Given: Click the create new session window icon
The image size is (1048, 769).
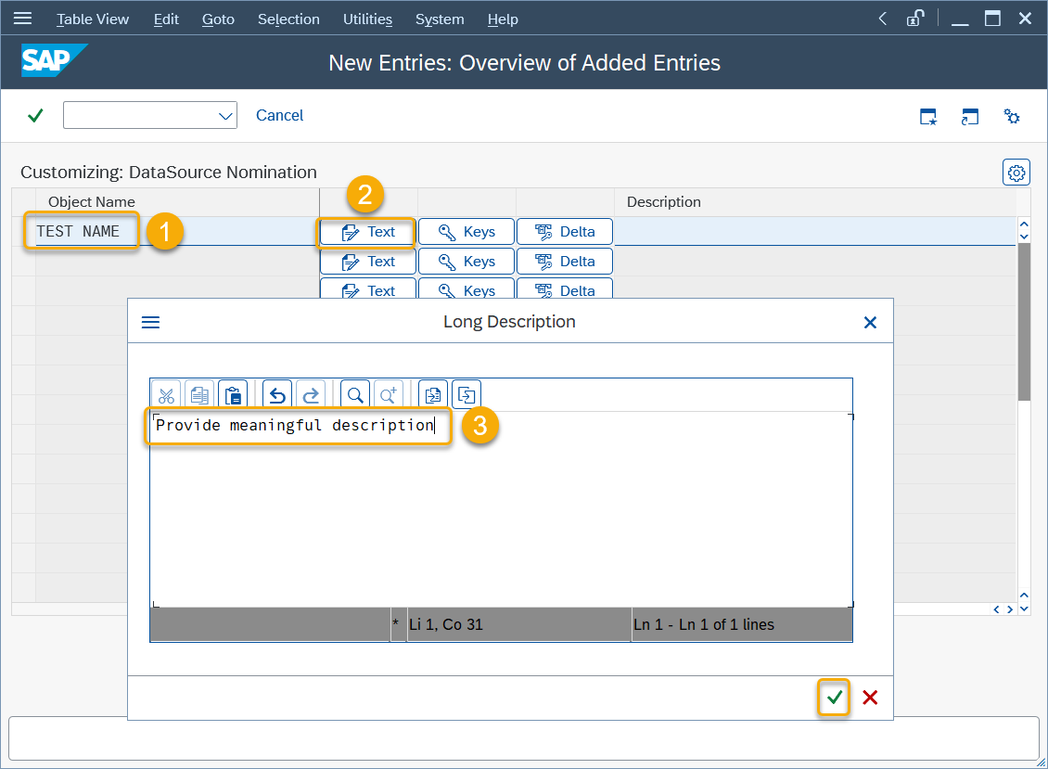Looking at the screenshot, I should click(x=928, y=116).
